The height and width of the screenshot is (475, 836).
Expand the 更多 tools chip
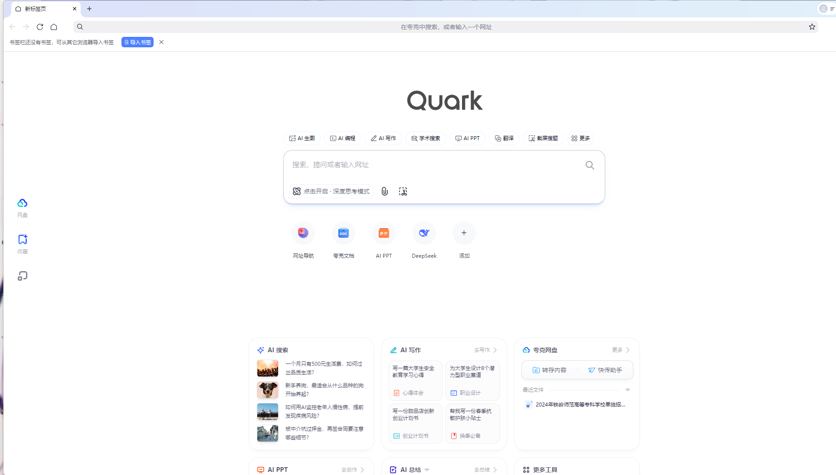(x=580, y=138)
